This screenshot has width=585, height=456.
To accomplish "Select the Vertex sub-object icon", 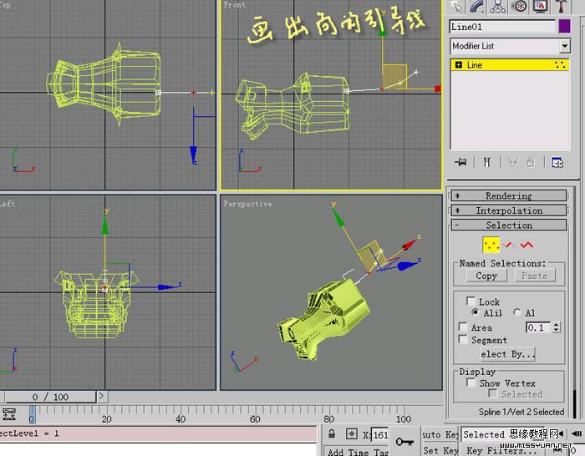I will tap(491, 246).
